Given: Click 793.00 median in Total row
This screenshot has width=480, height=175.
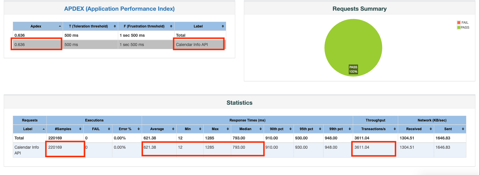Looking at the screenshot, I should pos(239,138).
